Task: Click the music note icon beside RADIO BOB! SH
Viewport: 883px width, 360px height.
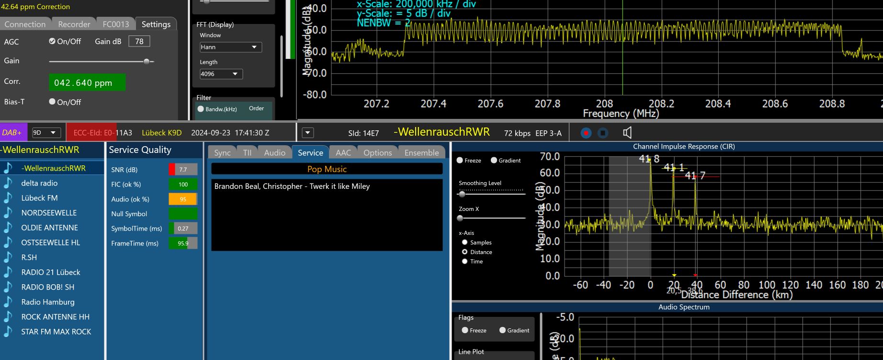Action: [8, 287]
